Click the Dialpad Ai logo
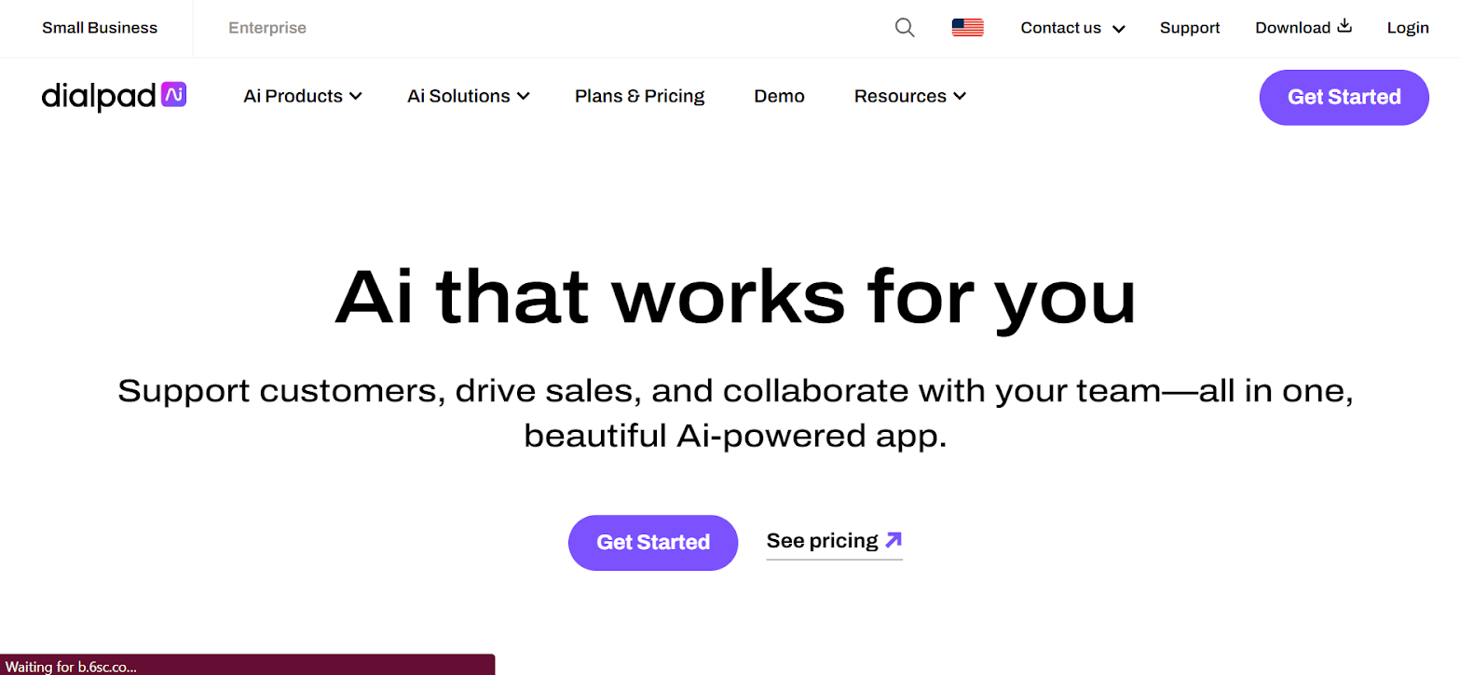The width and height of the screenshot is (1460, 675). (114, 96)
